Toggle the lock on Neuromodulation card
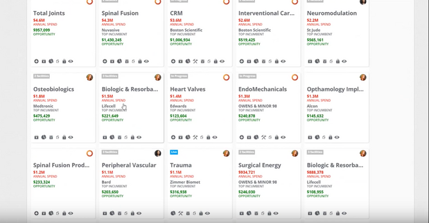The image size is (429, 223). pos(337,61)
